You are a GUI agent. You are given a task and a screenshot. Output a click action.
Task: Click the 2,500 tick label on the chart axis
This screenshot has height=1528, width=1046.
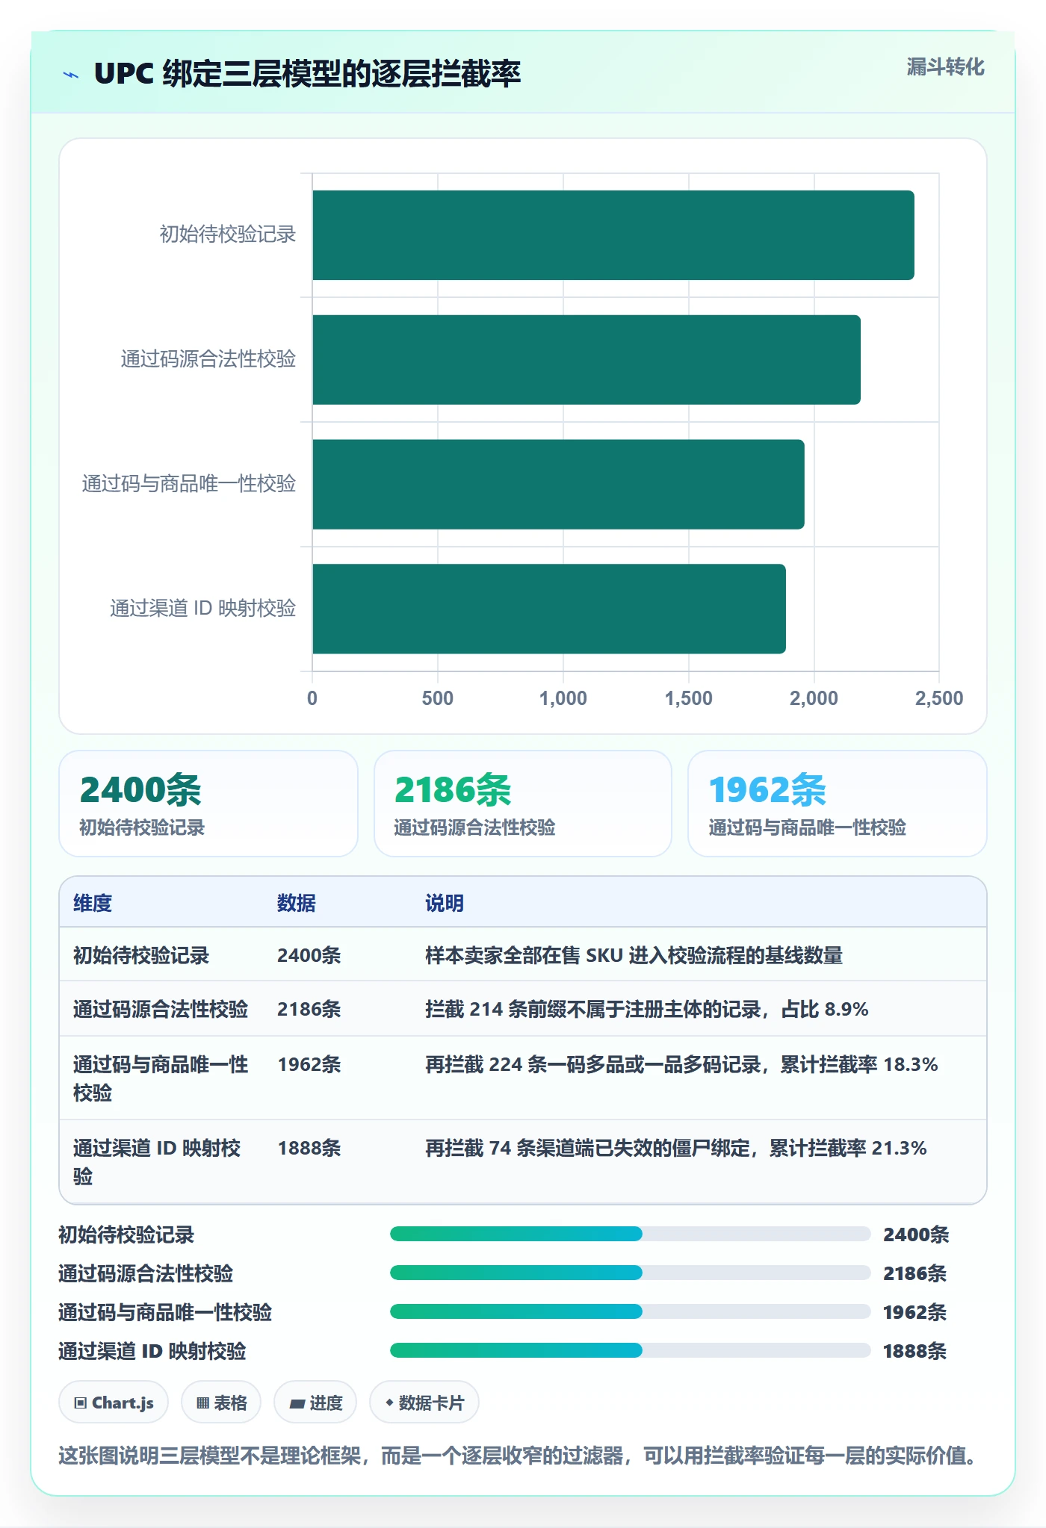click(x=939, y=698)
